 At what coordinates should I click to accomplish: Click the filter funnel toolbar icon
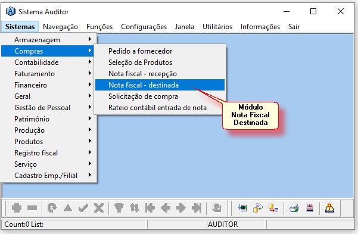click(x=119, y=208)
